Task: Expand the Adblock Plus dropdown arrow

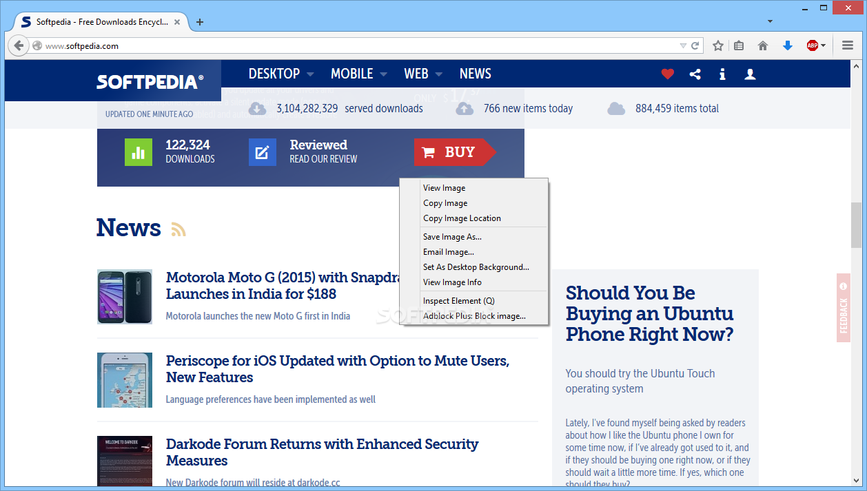Action: pos(823,46)
